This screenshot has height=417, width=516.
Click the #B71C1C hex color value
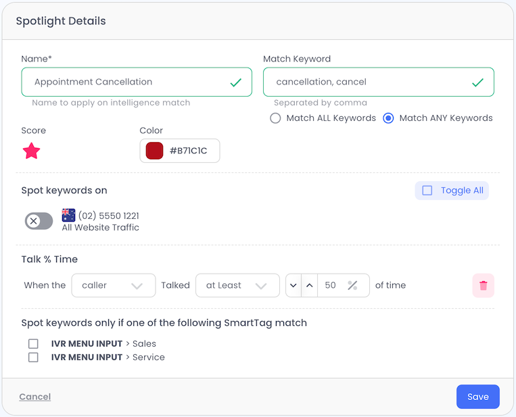[x=188, y=151]
